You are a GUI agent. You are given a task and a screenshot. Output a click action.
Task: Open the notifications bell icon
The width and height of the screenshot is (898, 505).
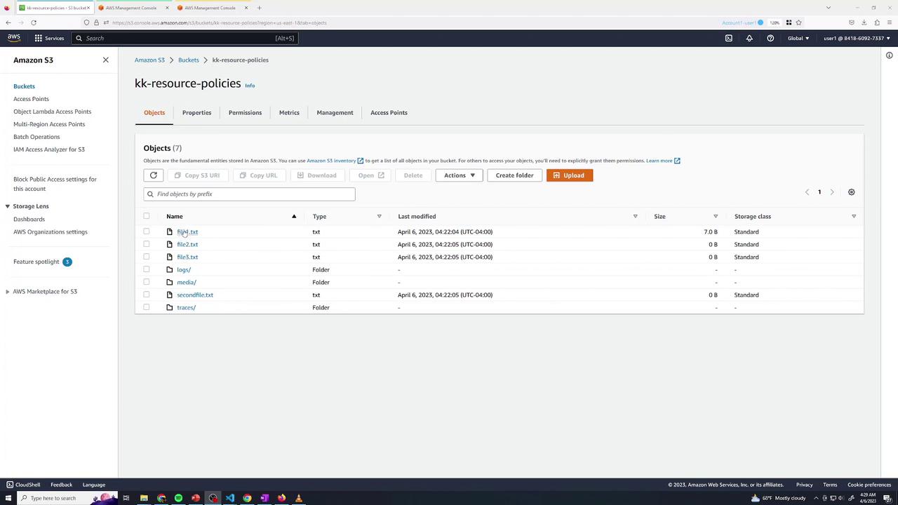point(749,38)
